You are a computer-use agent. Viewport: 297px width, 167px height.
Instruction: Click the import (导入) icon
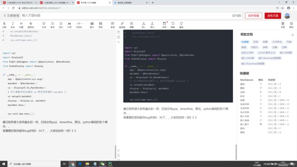pyautogui.click(x=143, y=25)
